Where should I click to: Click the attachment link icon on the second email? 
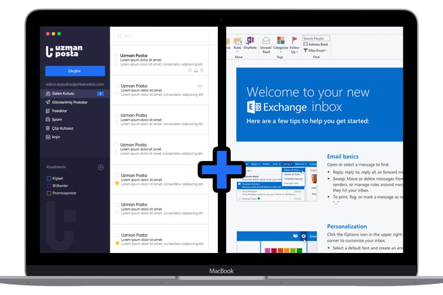tap(200, 86)
